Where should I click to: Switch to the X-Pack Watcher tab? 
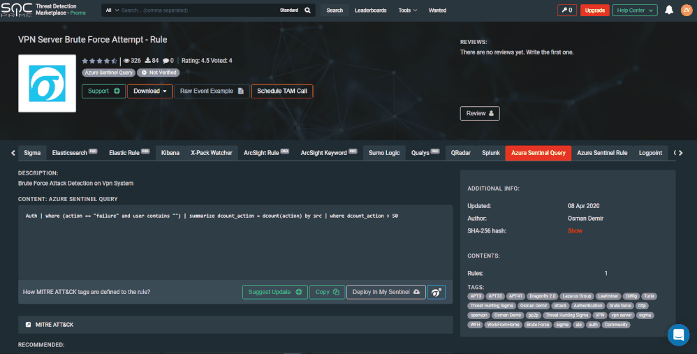212,153
